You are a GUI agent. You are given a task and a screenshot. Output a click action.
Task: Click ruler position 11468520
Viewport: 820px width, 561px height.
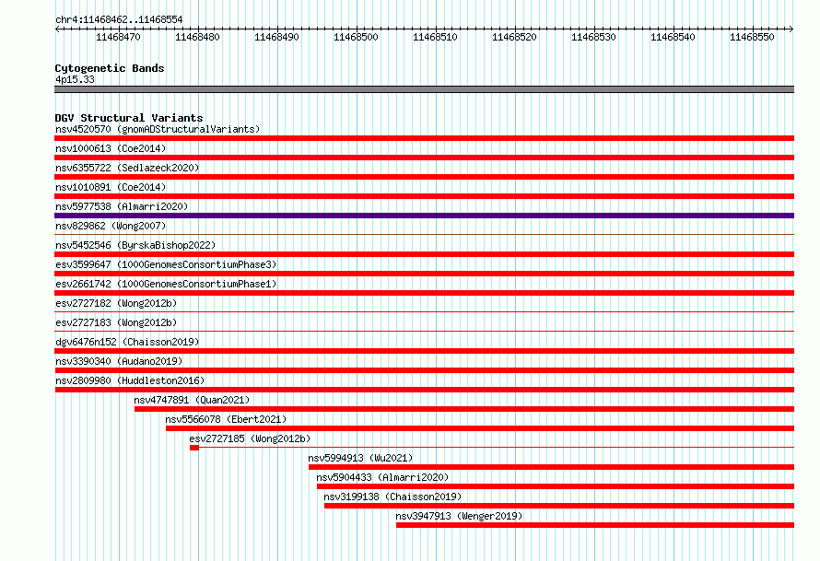pyautogui.click(x=514, y=37)
